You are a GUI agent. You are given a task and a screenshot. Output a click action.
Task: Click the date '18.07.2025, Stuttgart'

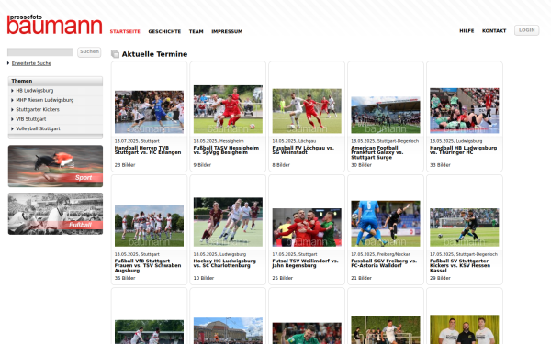(137, 141)
